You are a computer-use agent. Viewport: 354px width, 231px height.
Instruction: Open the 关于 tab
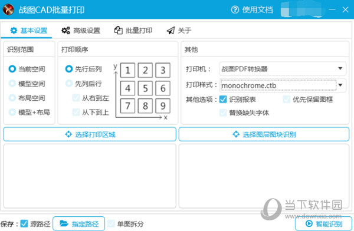(x=179, y=31)
